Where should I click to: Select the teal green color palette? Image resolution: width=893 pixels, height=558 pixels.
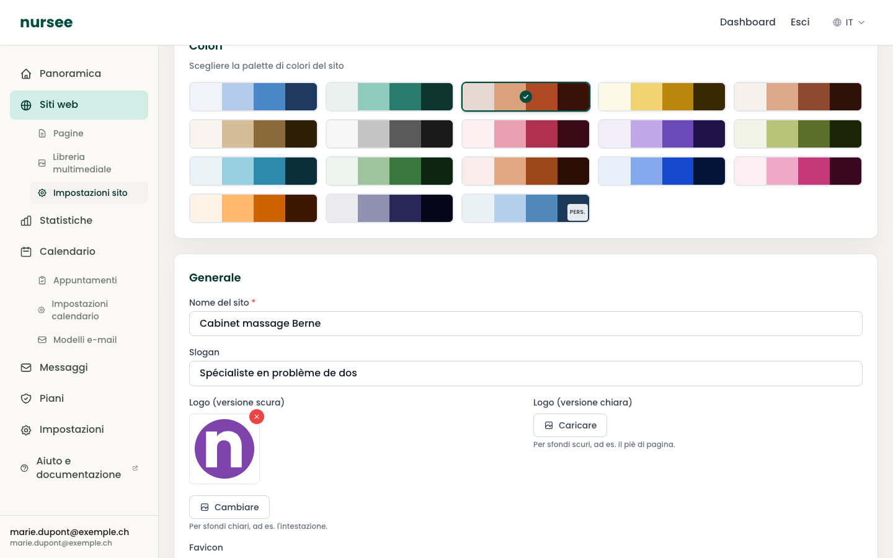point(389,97)
